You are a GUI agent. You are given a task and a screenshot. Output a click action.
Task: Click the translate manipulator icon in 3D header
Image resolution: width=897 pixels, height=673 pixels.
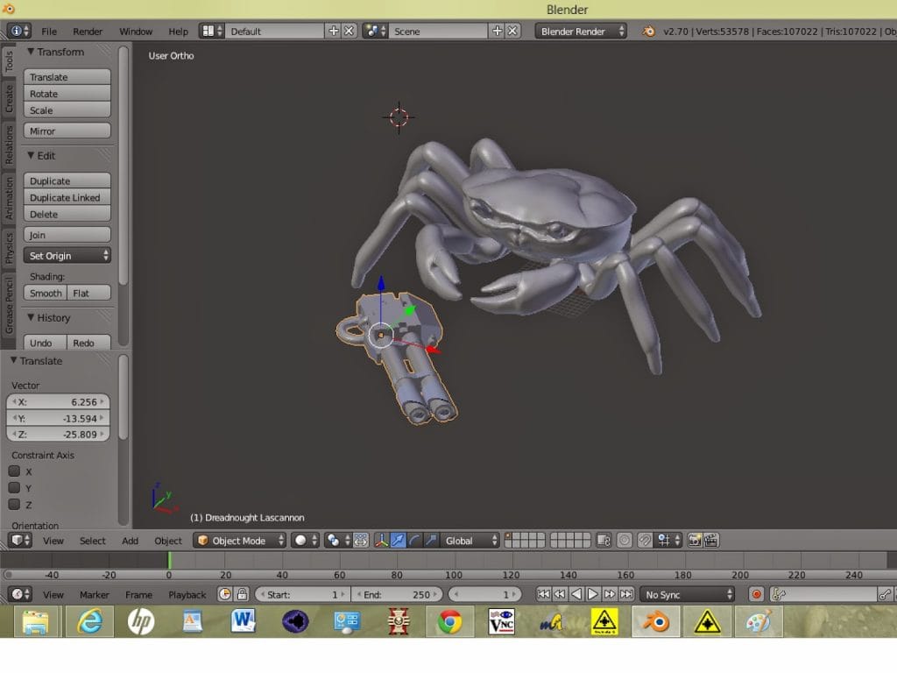click(x=399, y=541)
